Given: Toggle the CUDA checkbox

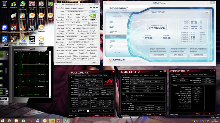Looking at the screenshot, I should pyautogui.click(x=73, y=56).
